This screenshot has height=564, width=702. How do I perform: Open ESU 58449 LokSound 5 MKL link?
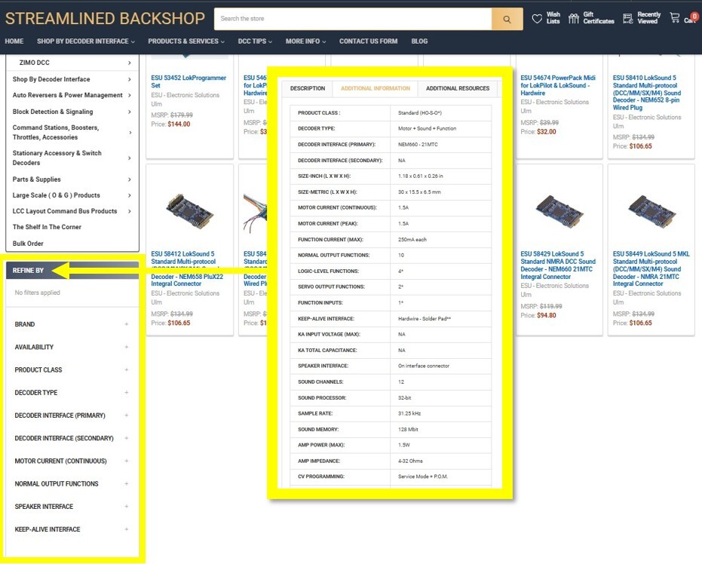(x=651, y=268)
